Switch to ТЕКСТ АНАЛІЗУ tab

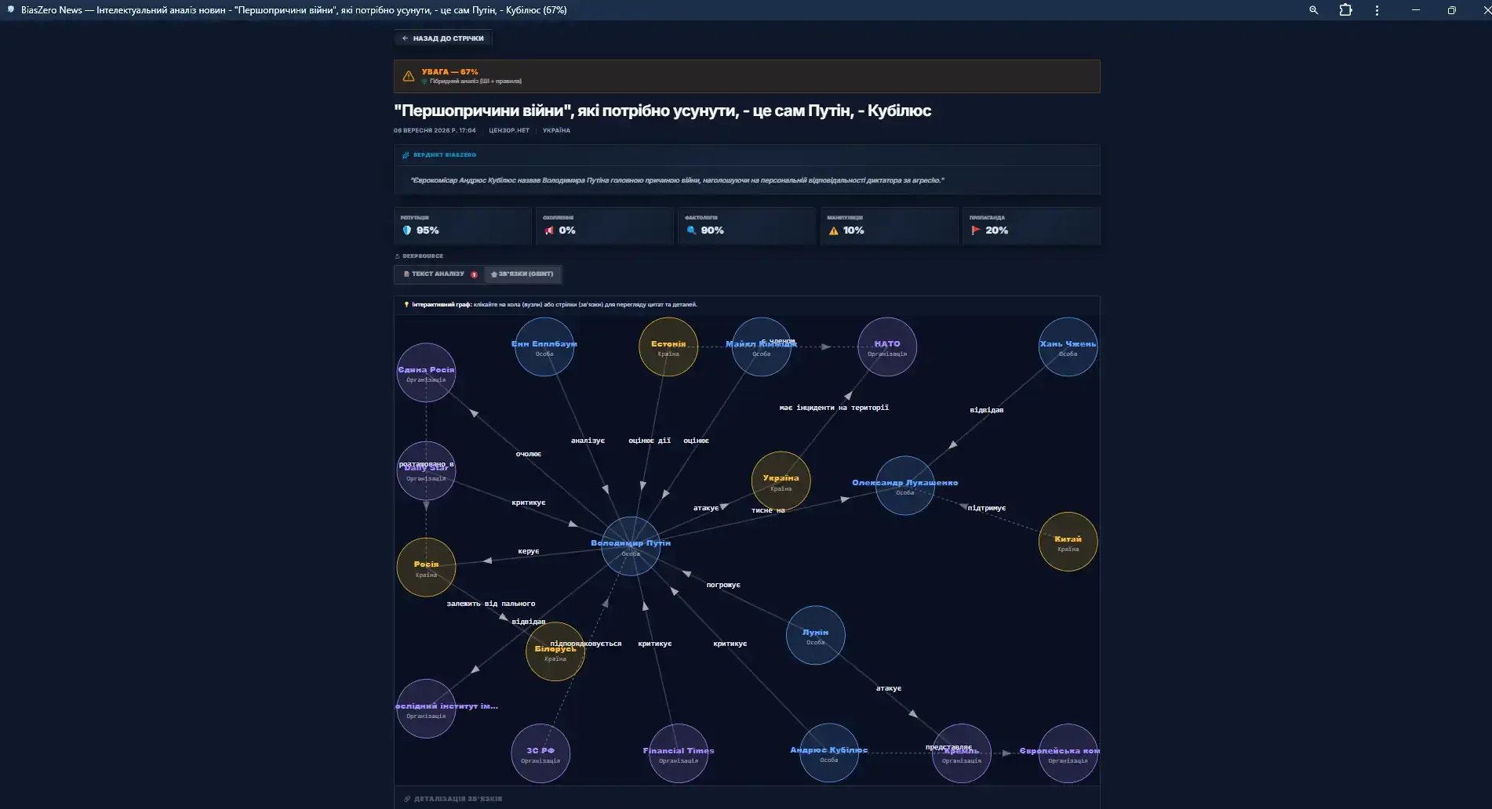click(x=439, y=274)
